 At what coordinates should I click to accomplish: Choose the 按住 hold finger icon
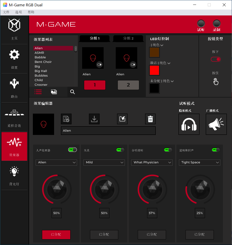[216, 82]
